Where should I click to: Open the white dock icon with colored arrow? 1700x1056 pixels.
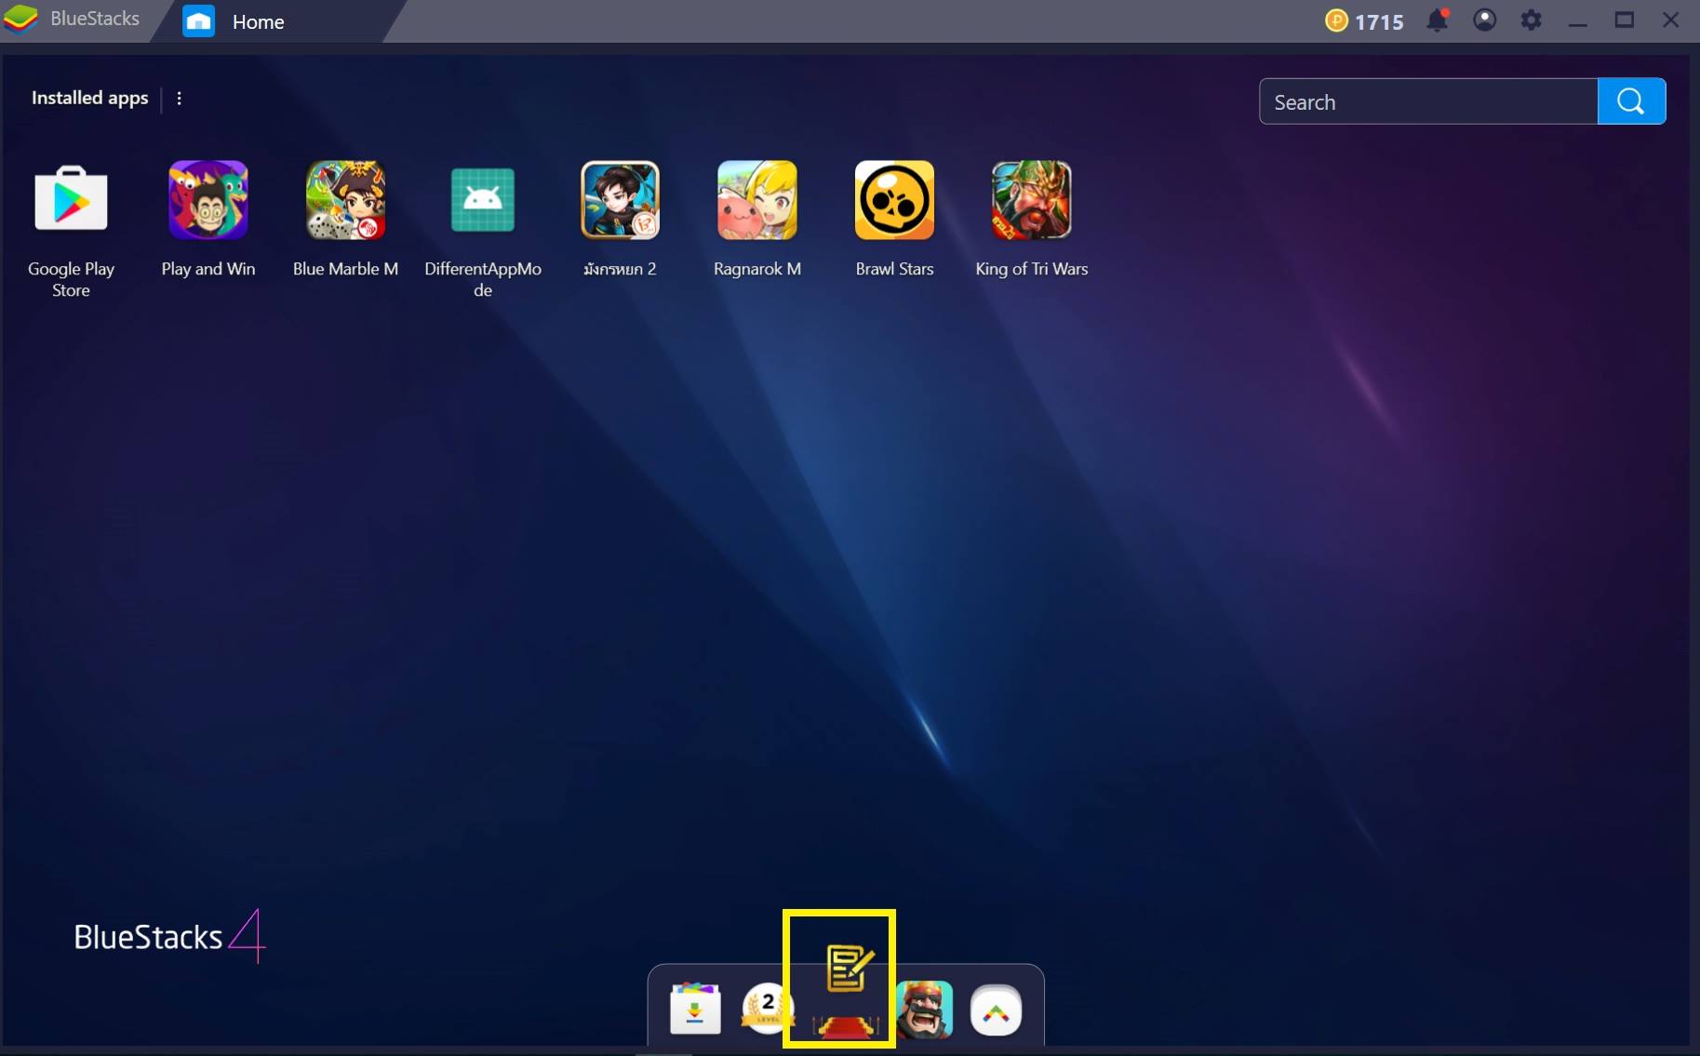[996, 1009]
